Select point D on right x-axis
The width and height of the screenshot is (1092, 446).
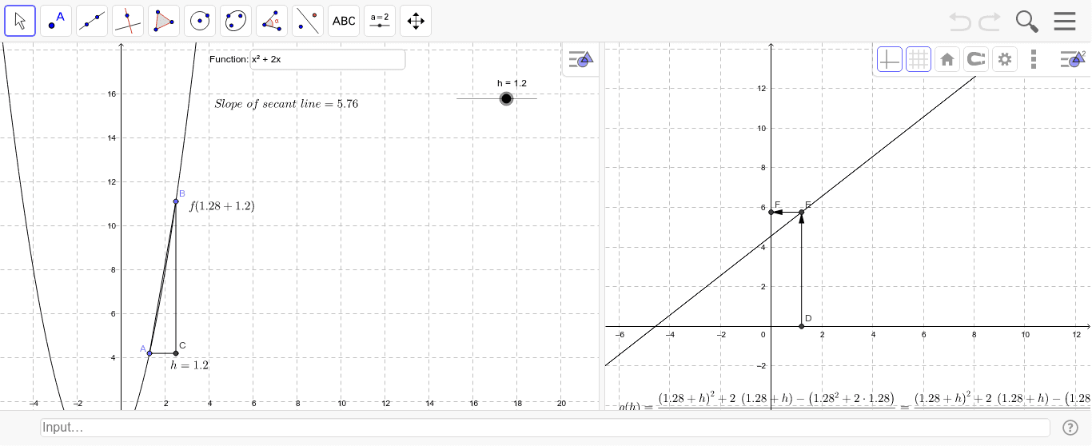(801, 326)
